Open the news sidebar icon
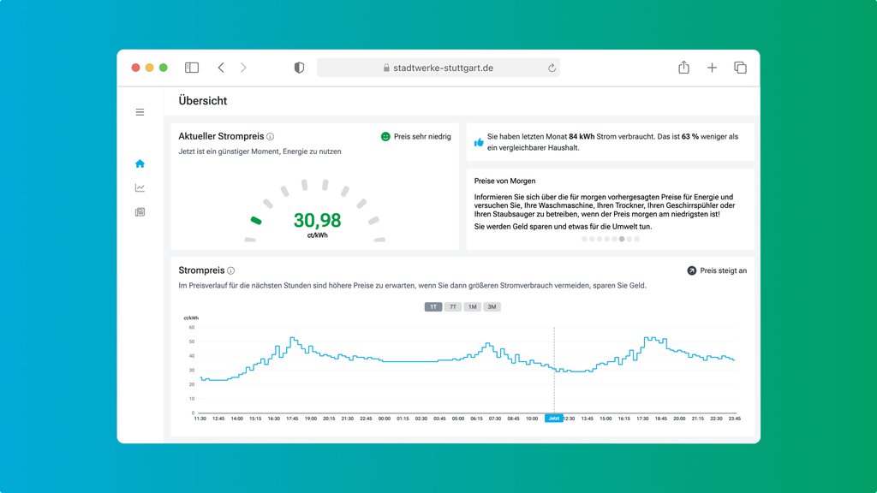 coord(140,212)
